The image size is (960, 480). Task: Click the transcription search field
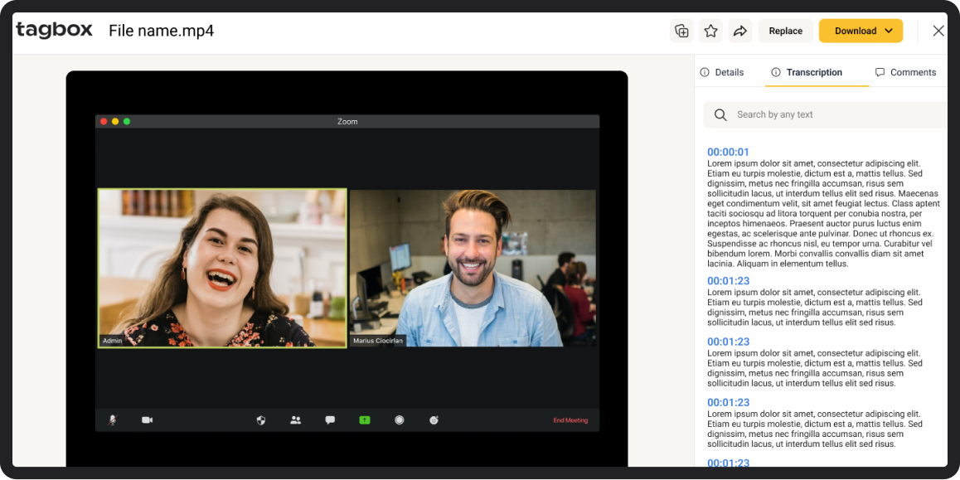click(829, 115)
